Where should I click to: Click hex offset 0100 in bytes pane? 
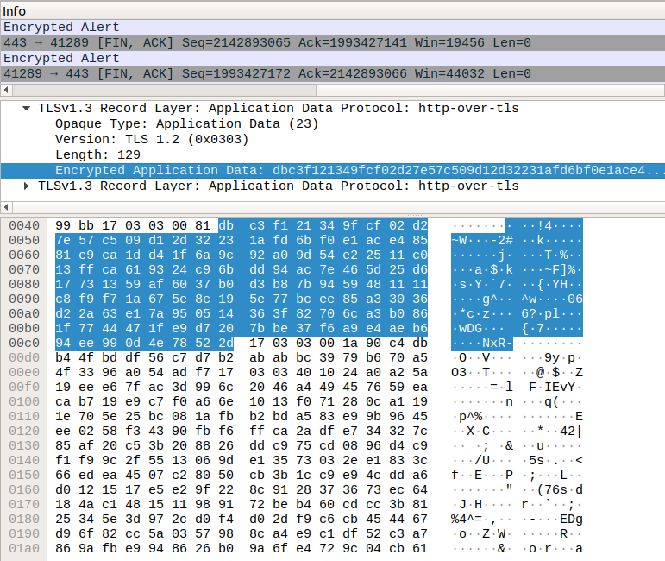tap(24, 401)
